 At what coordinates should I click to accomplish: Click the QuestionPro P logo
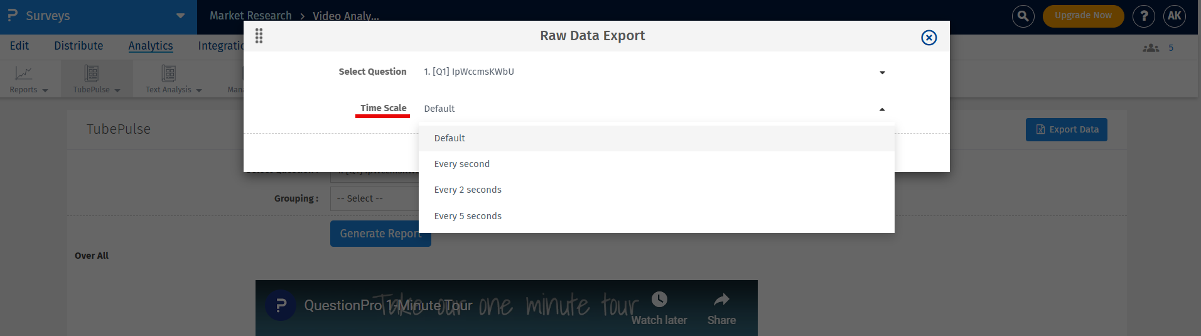pos(13,15)
